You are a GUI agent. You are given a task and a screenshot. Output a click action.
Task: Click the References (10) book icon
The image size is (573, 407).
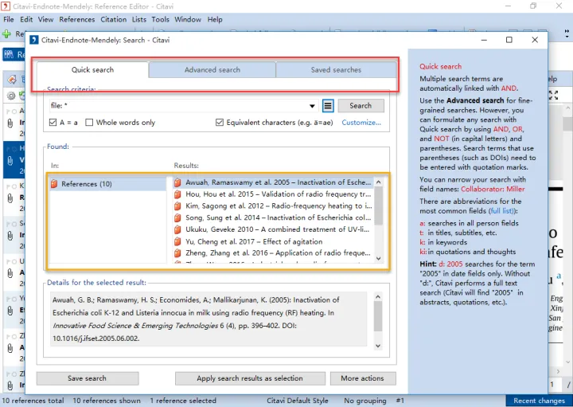[54, 183]
